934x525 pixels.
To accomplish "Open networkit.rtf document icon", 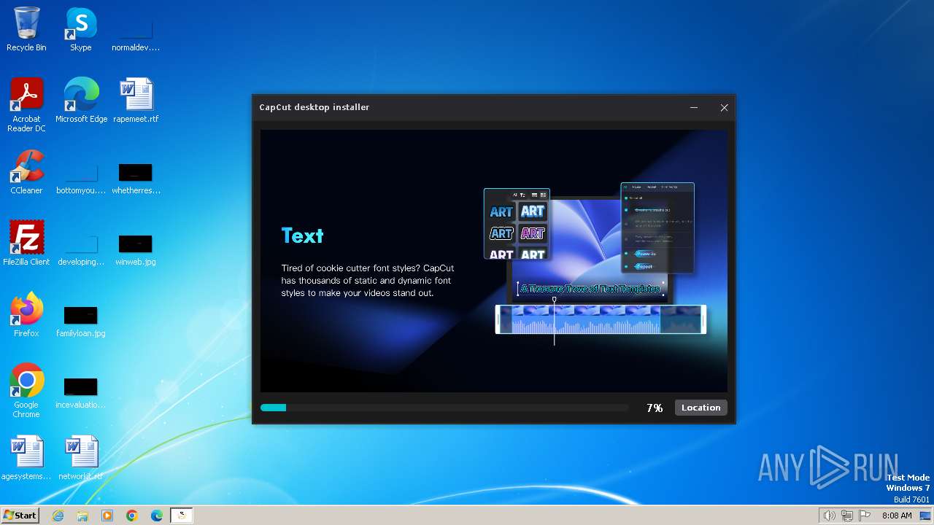I will coord(81,458).
